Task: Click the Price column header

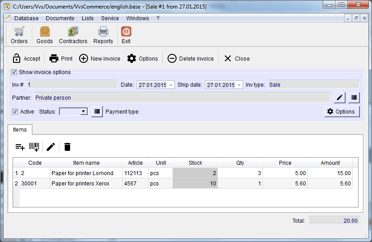Action: [285, 163]
